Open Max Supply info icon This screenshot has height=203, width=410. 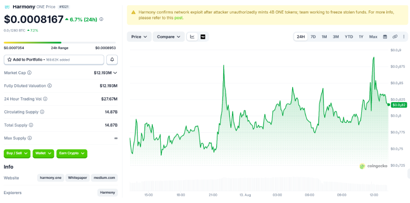(29, 138)
